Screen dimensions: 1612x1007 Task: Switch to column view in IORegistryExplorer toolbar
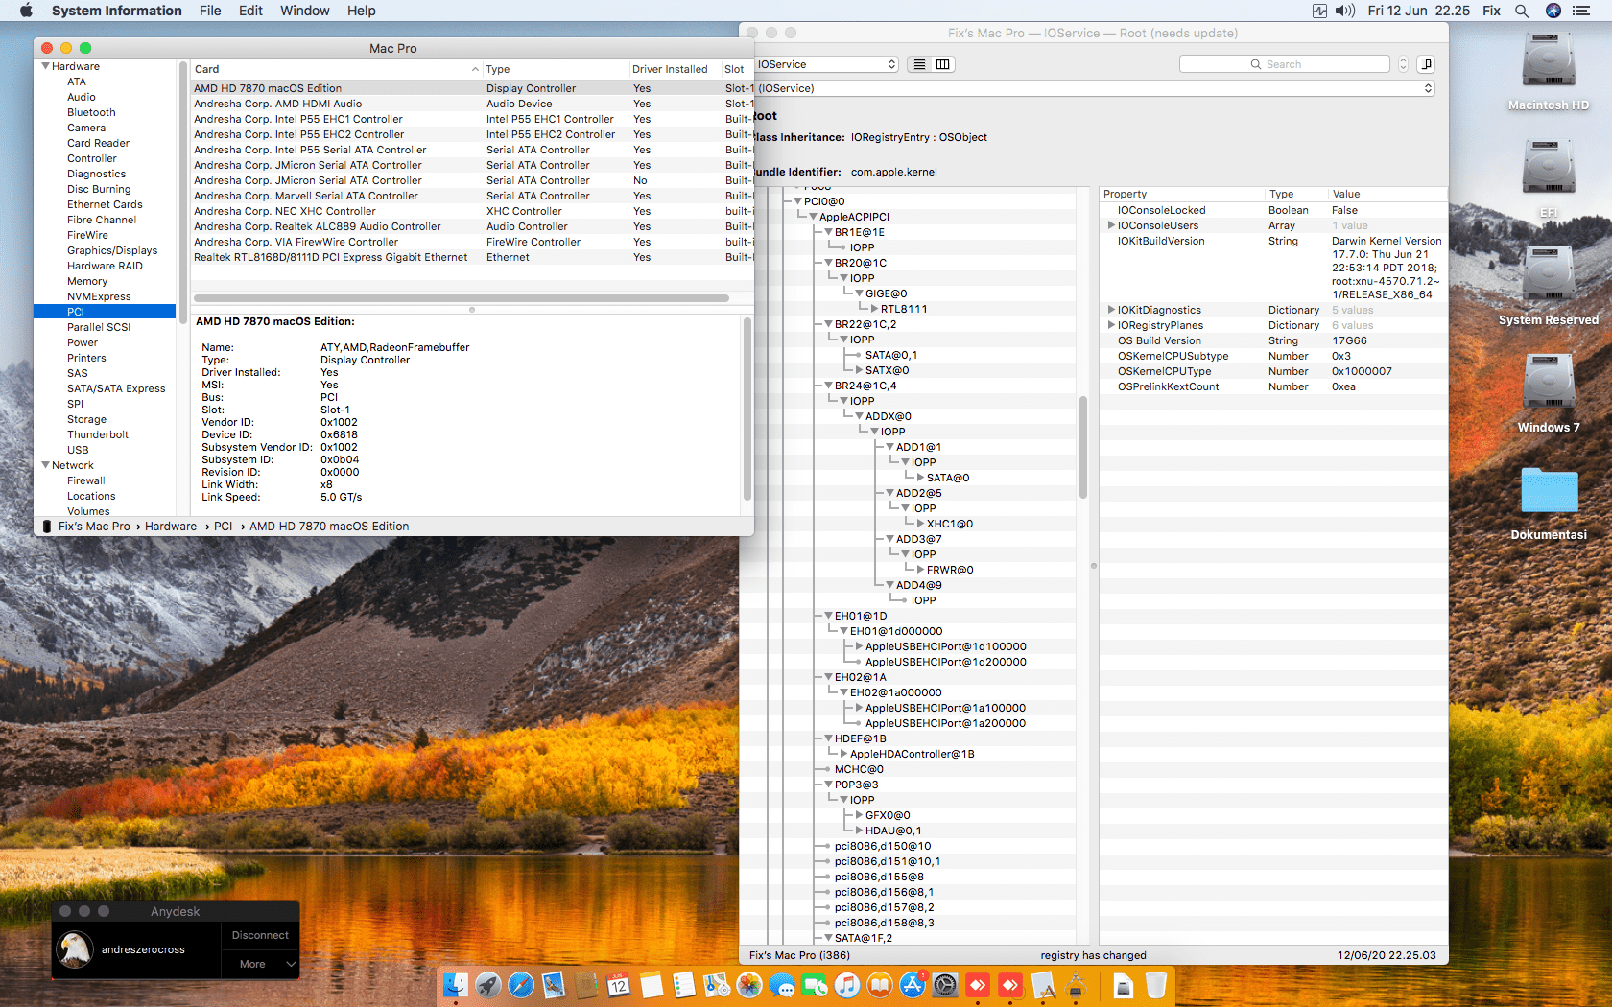pyautogui.click(x=943, y=64)
